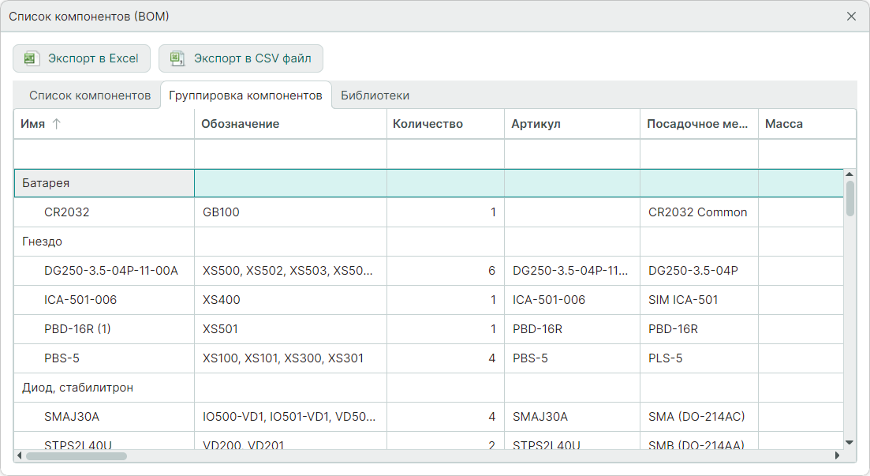Screen dimensions: 870x476
Task: Open the Библиотеки tab
Action: [x=375, y=96]
